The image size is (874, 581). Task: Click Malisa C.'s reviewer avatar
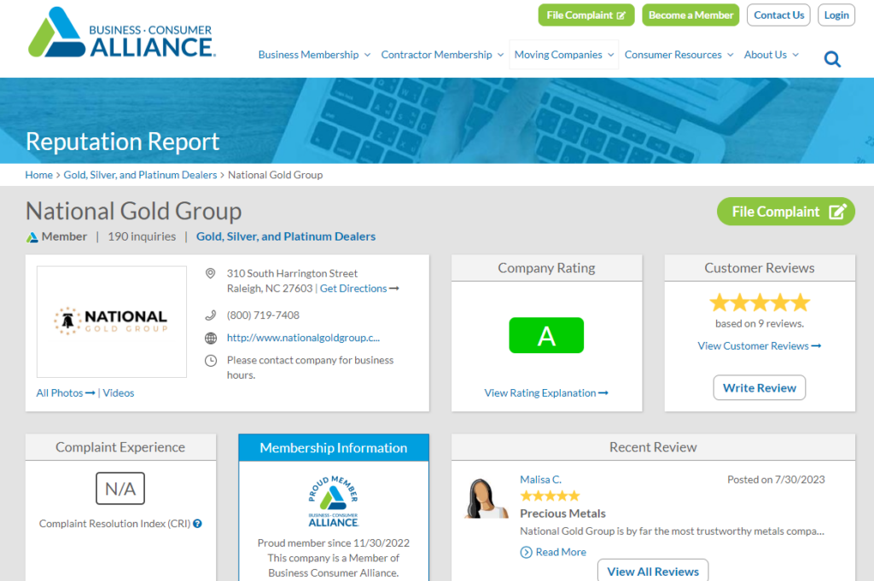coord(486,498)
